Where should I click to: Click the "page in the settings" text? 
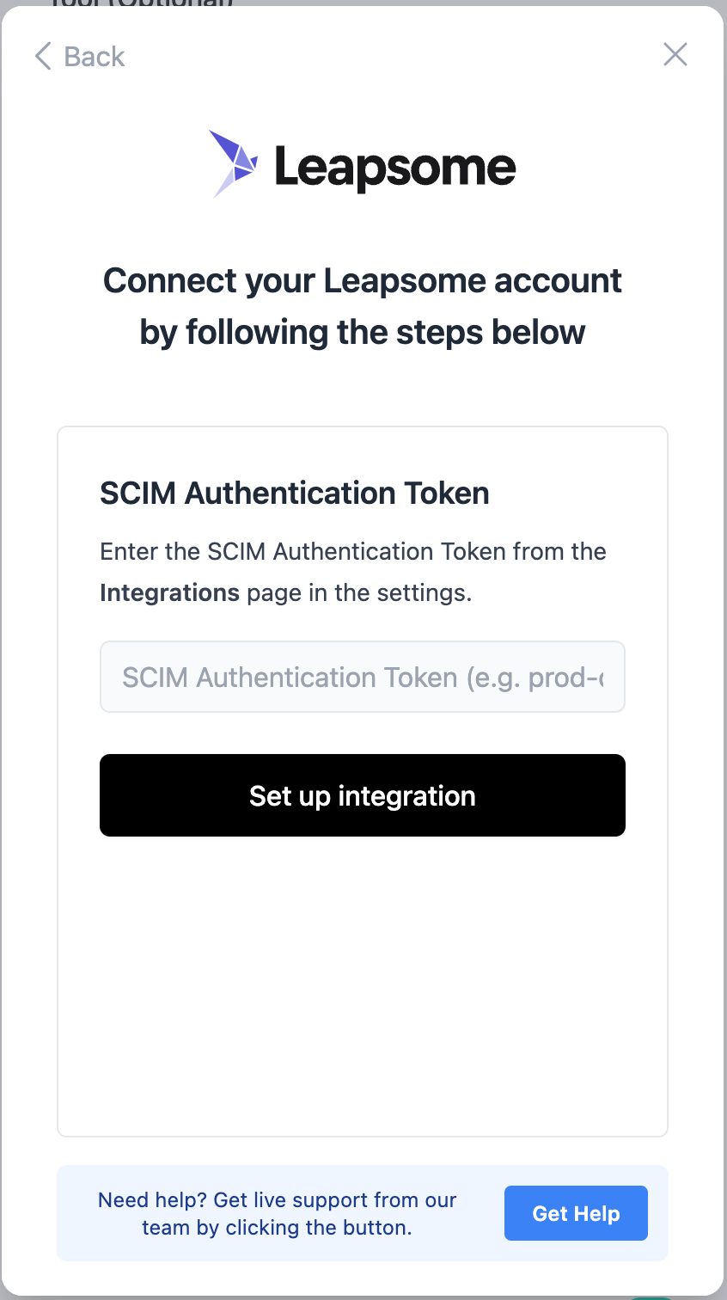[x=358, y=593]
